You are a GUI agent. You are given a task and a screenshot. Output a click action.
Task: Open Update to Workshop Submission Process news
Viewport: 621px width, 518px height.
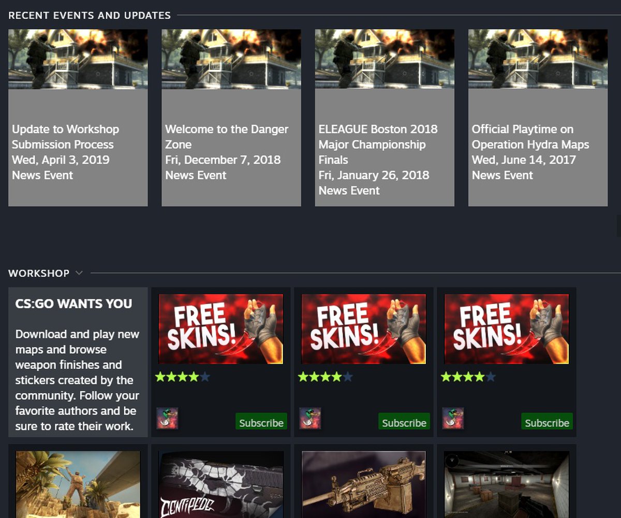[x=78, y=118]
